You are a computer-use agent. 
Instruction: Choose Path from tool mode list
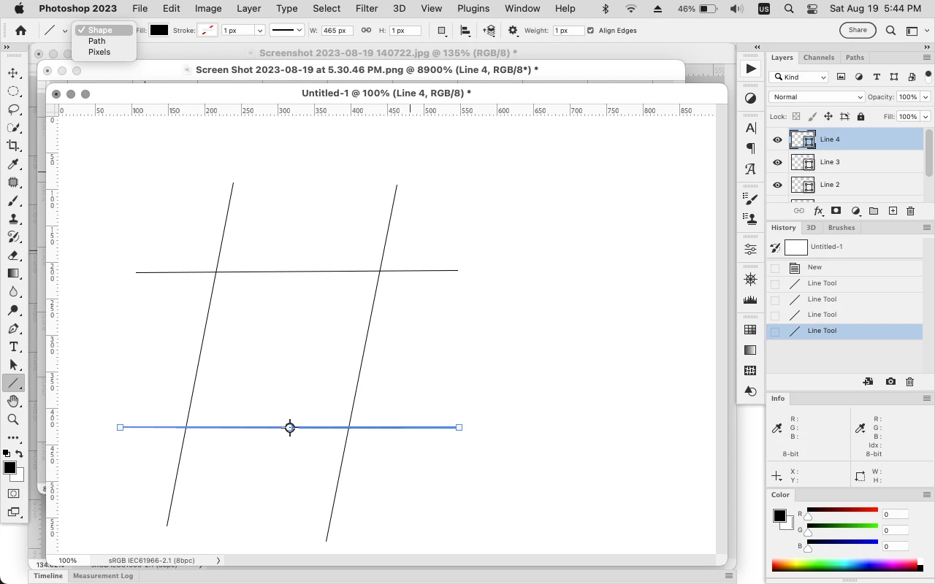tap(97, 41)
